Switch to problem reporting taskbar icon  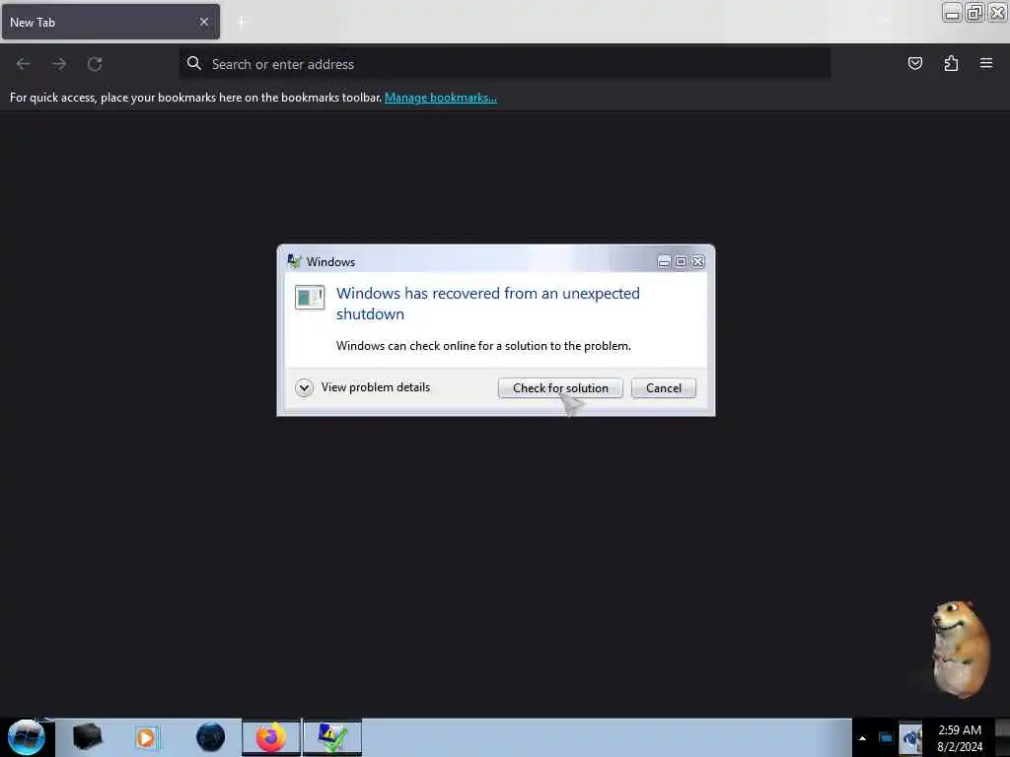tap(332, 737)
